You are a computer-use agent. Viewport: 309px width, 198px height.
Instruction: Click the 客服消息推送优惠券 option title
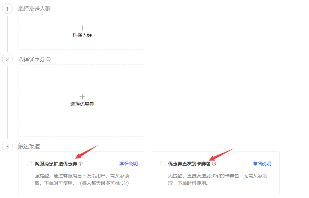(56, 164)
